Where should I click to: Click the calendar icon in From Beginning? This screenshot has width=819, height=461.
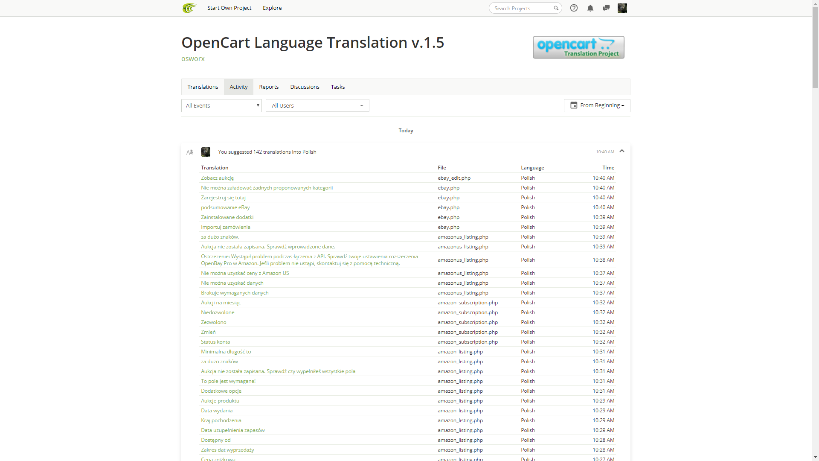pyautogui.click(x=574, y=105)
